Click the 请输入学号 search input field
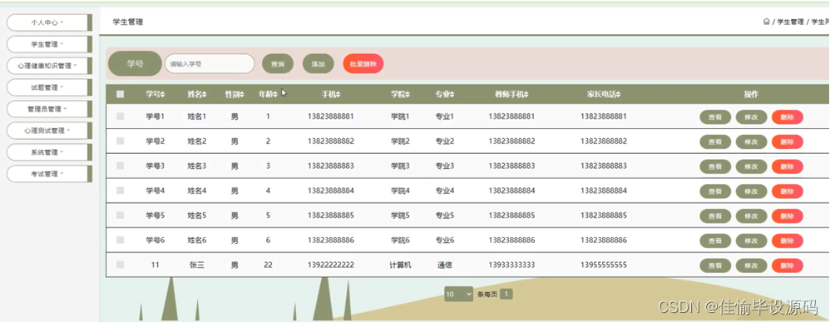 (x=210, y=63)
